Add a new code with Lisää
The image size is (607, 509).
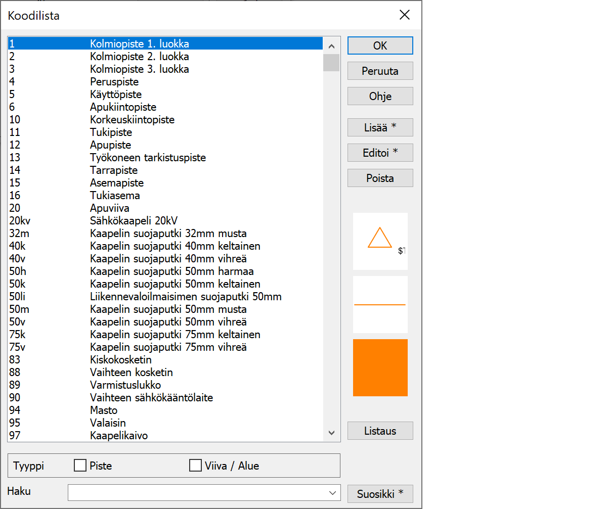point(380,127)
